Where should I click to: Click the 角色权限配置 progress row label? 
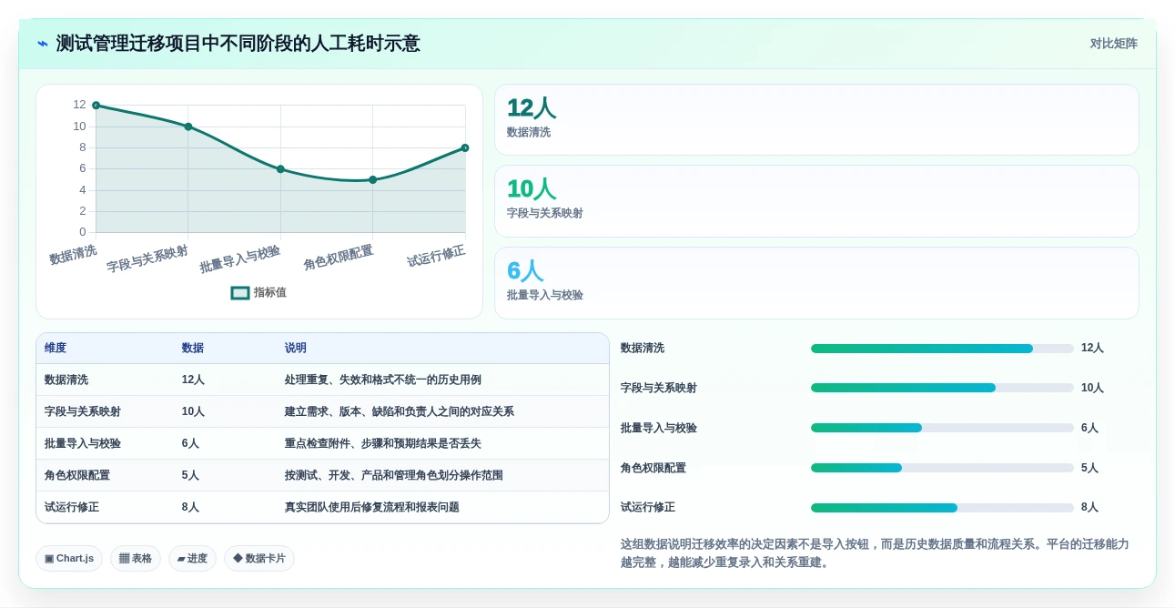pyautogui.click(x=653, y=468)
